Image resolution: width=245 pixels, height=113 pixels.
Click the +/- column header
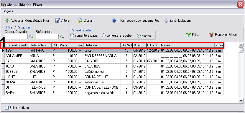(81, 45)
